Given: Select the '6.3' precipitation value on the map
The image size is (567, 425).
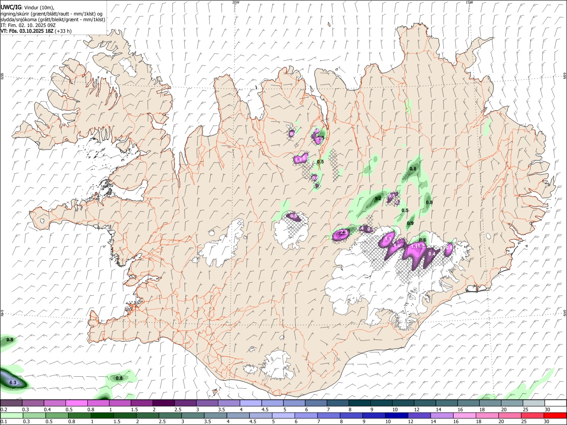Looking at the screenshot, I should [x=13, y=382].
